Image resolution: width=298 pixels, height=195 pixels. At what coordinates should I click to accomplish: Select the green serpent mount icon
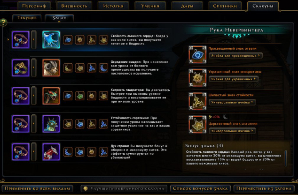pos(51,96)
